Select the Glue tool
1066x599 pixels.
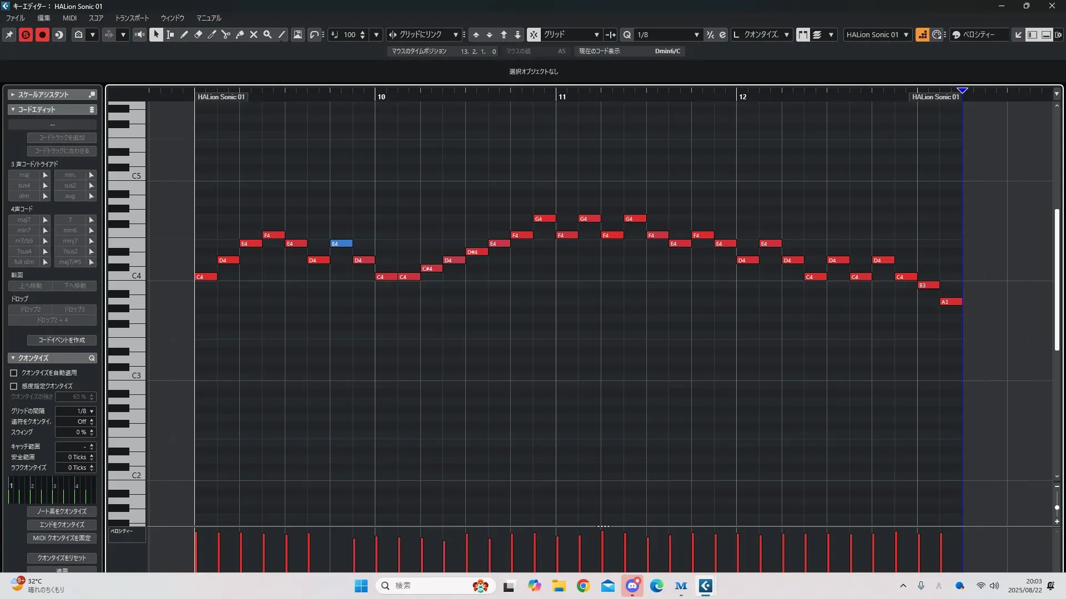240,34
